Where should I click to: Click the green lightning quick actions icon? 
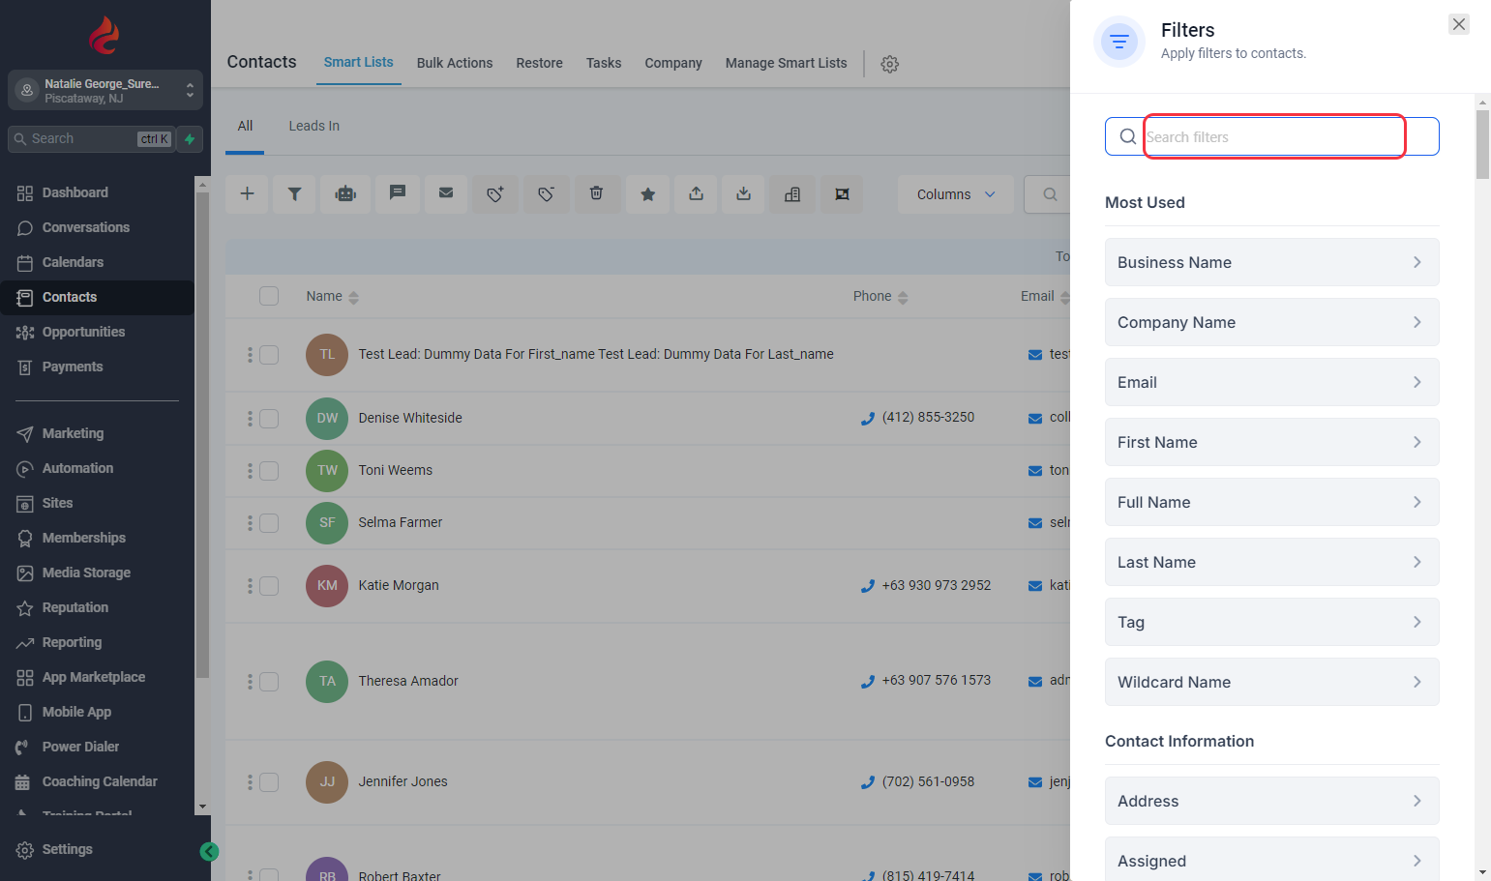pos(191,139)
